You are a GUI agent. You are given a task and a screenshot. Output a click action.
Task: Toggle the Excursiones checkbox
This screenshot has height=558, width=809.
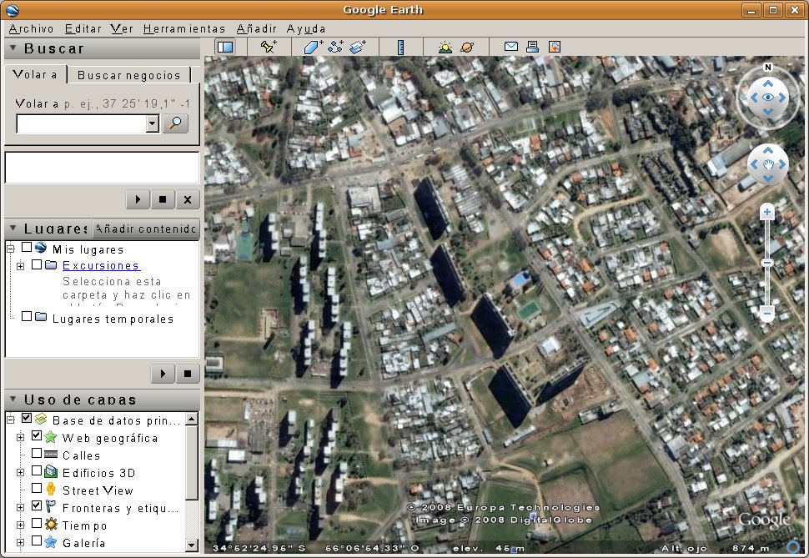tap(37, 264)
